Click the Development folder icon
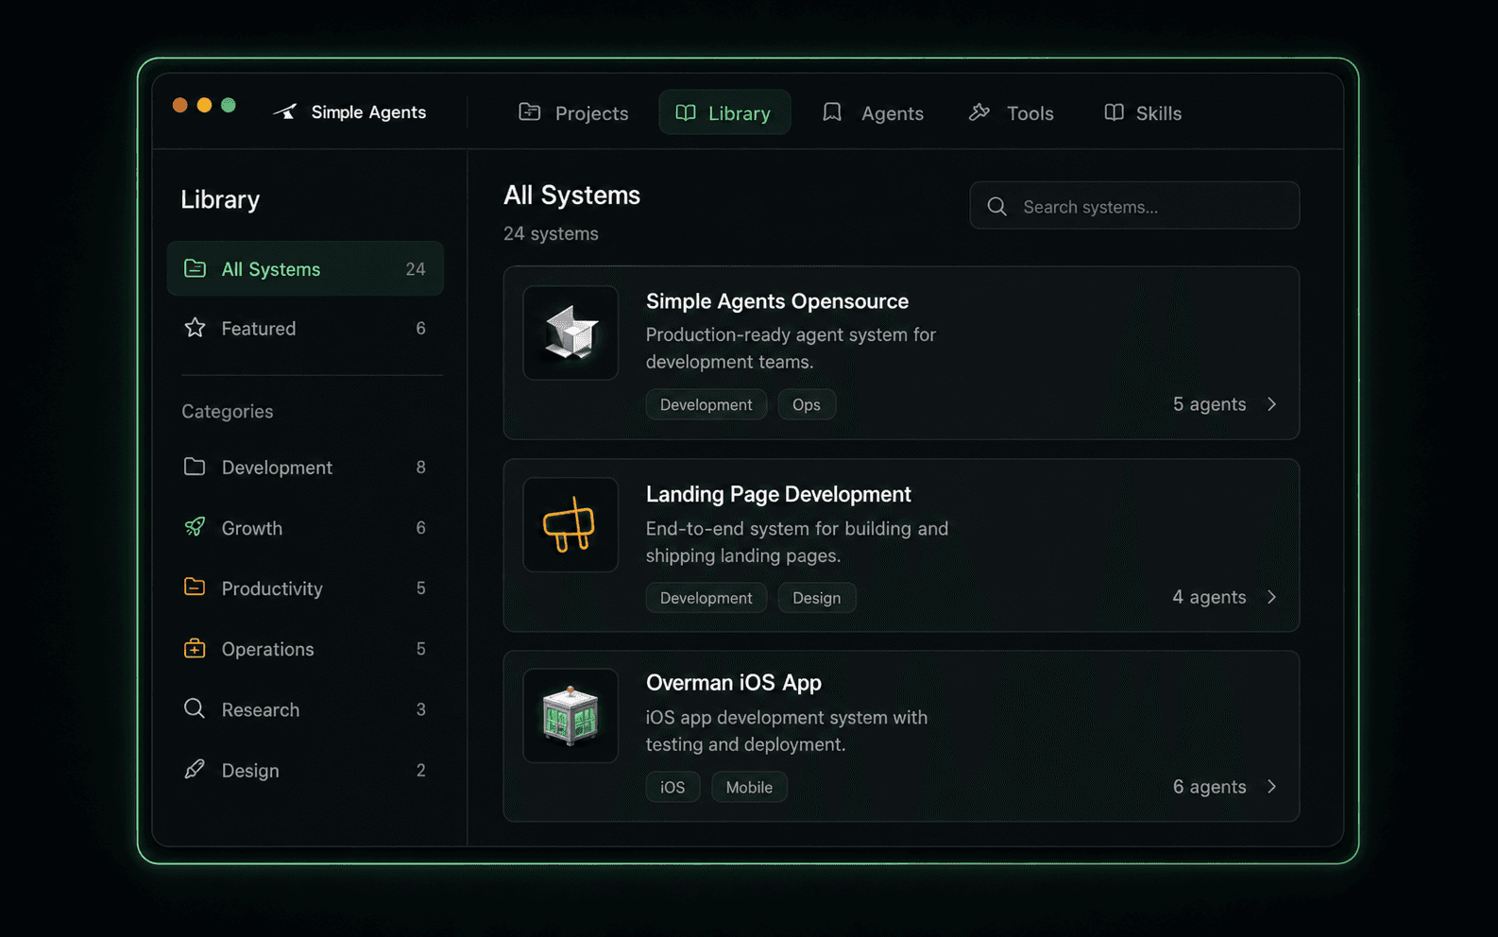Image resolution: width=1498 pixels, height=937 pixels. click(195, 467)
